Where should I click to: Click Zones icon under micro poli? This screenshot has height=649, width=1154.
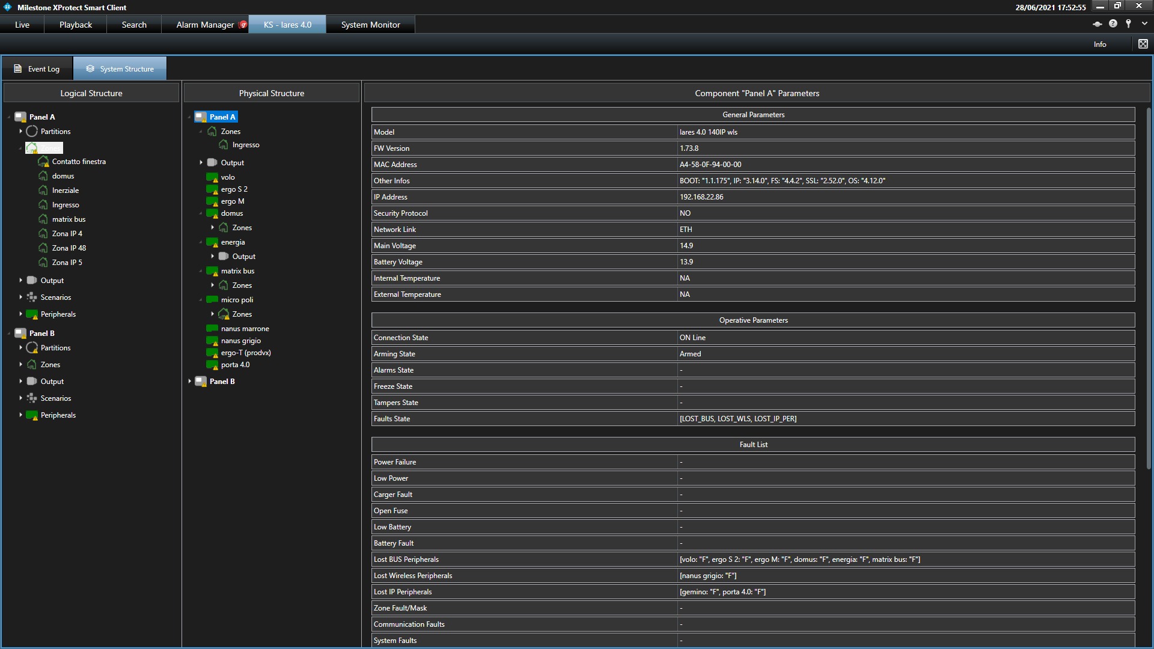224,314
